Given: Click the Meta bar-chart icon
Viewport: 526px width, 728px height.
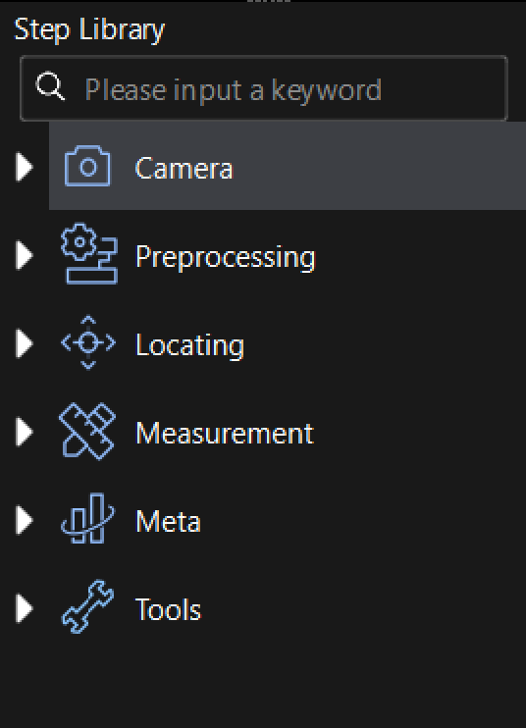Looking at the screenshot, I should coord(87,519).
